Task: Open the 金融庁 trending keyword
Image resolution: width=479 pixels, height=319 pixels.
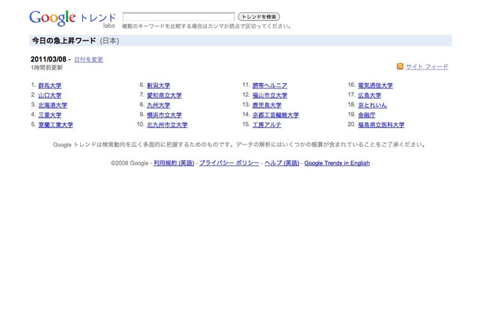Action: (x=369, y=115)
